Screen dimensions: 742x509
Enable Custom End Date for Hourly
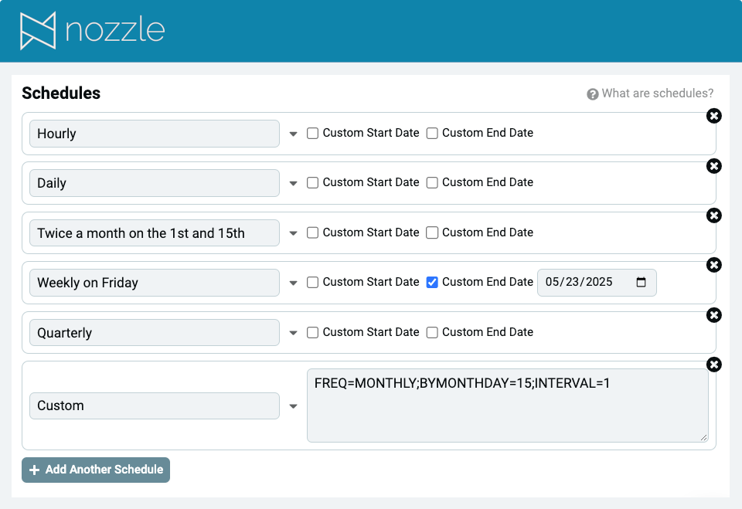pos(432,134)
